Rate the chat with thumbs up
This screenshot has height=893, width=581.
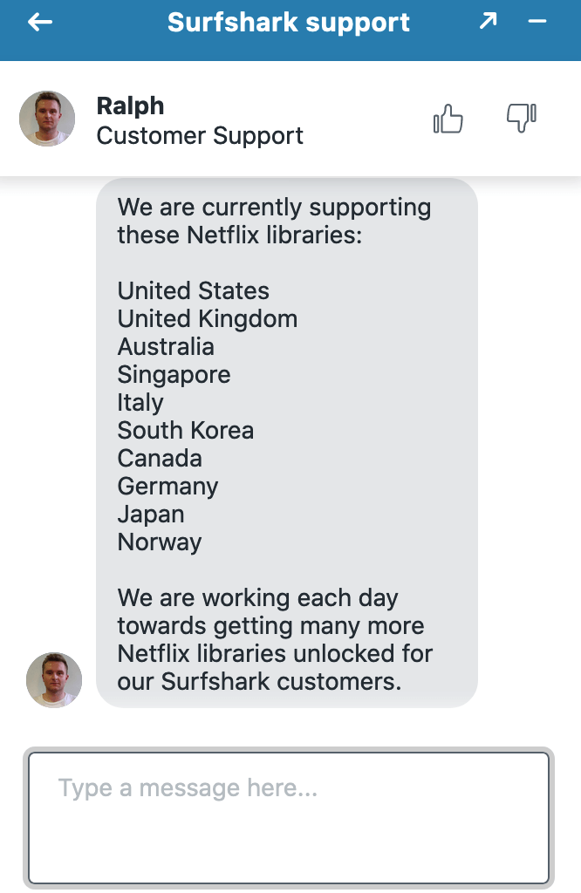coord(448,119)
